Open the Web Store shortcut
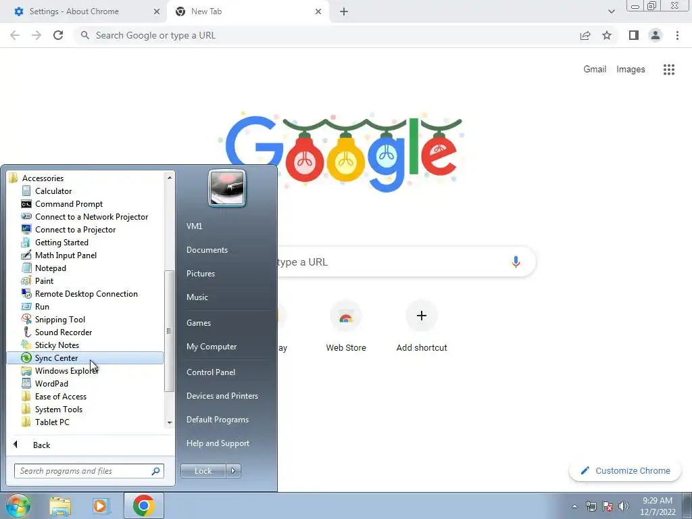Screen dimensions: 692x519 point(346,326)
